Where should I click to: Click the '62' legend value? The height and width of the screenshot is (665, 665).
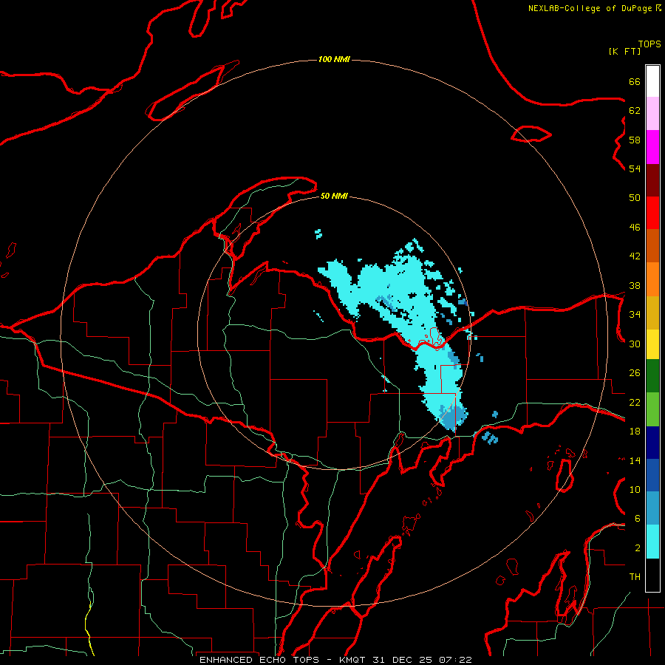(x=635, y=111)
